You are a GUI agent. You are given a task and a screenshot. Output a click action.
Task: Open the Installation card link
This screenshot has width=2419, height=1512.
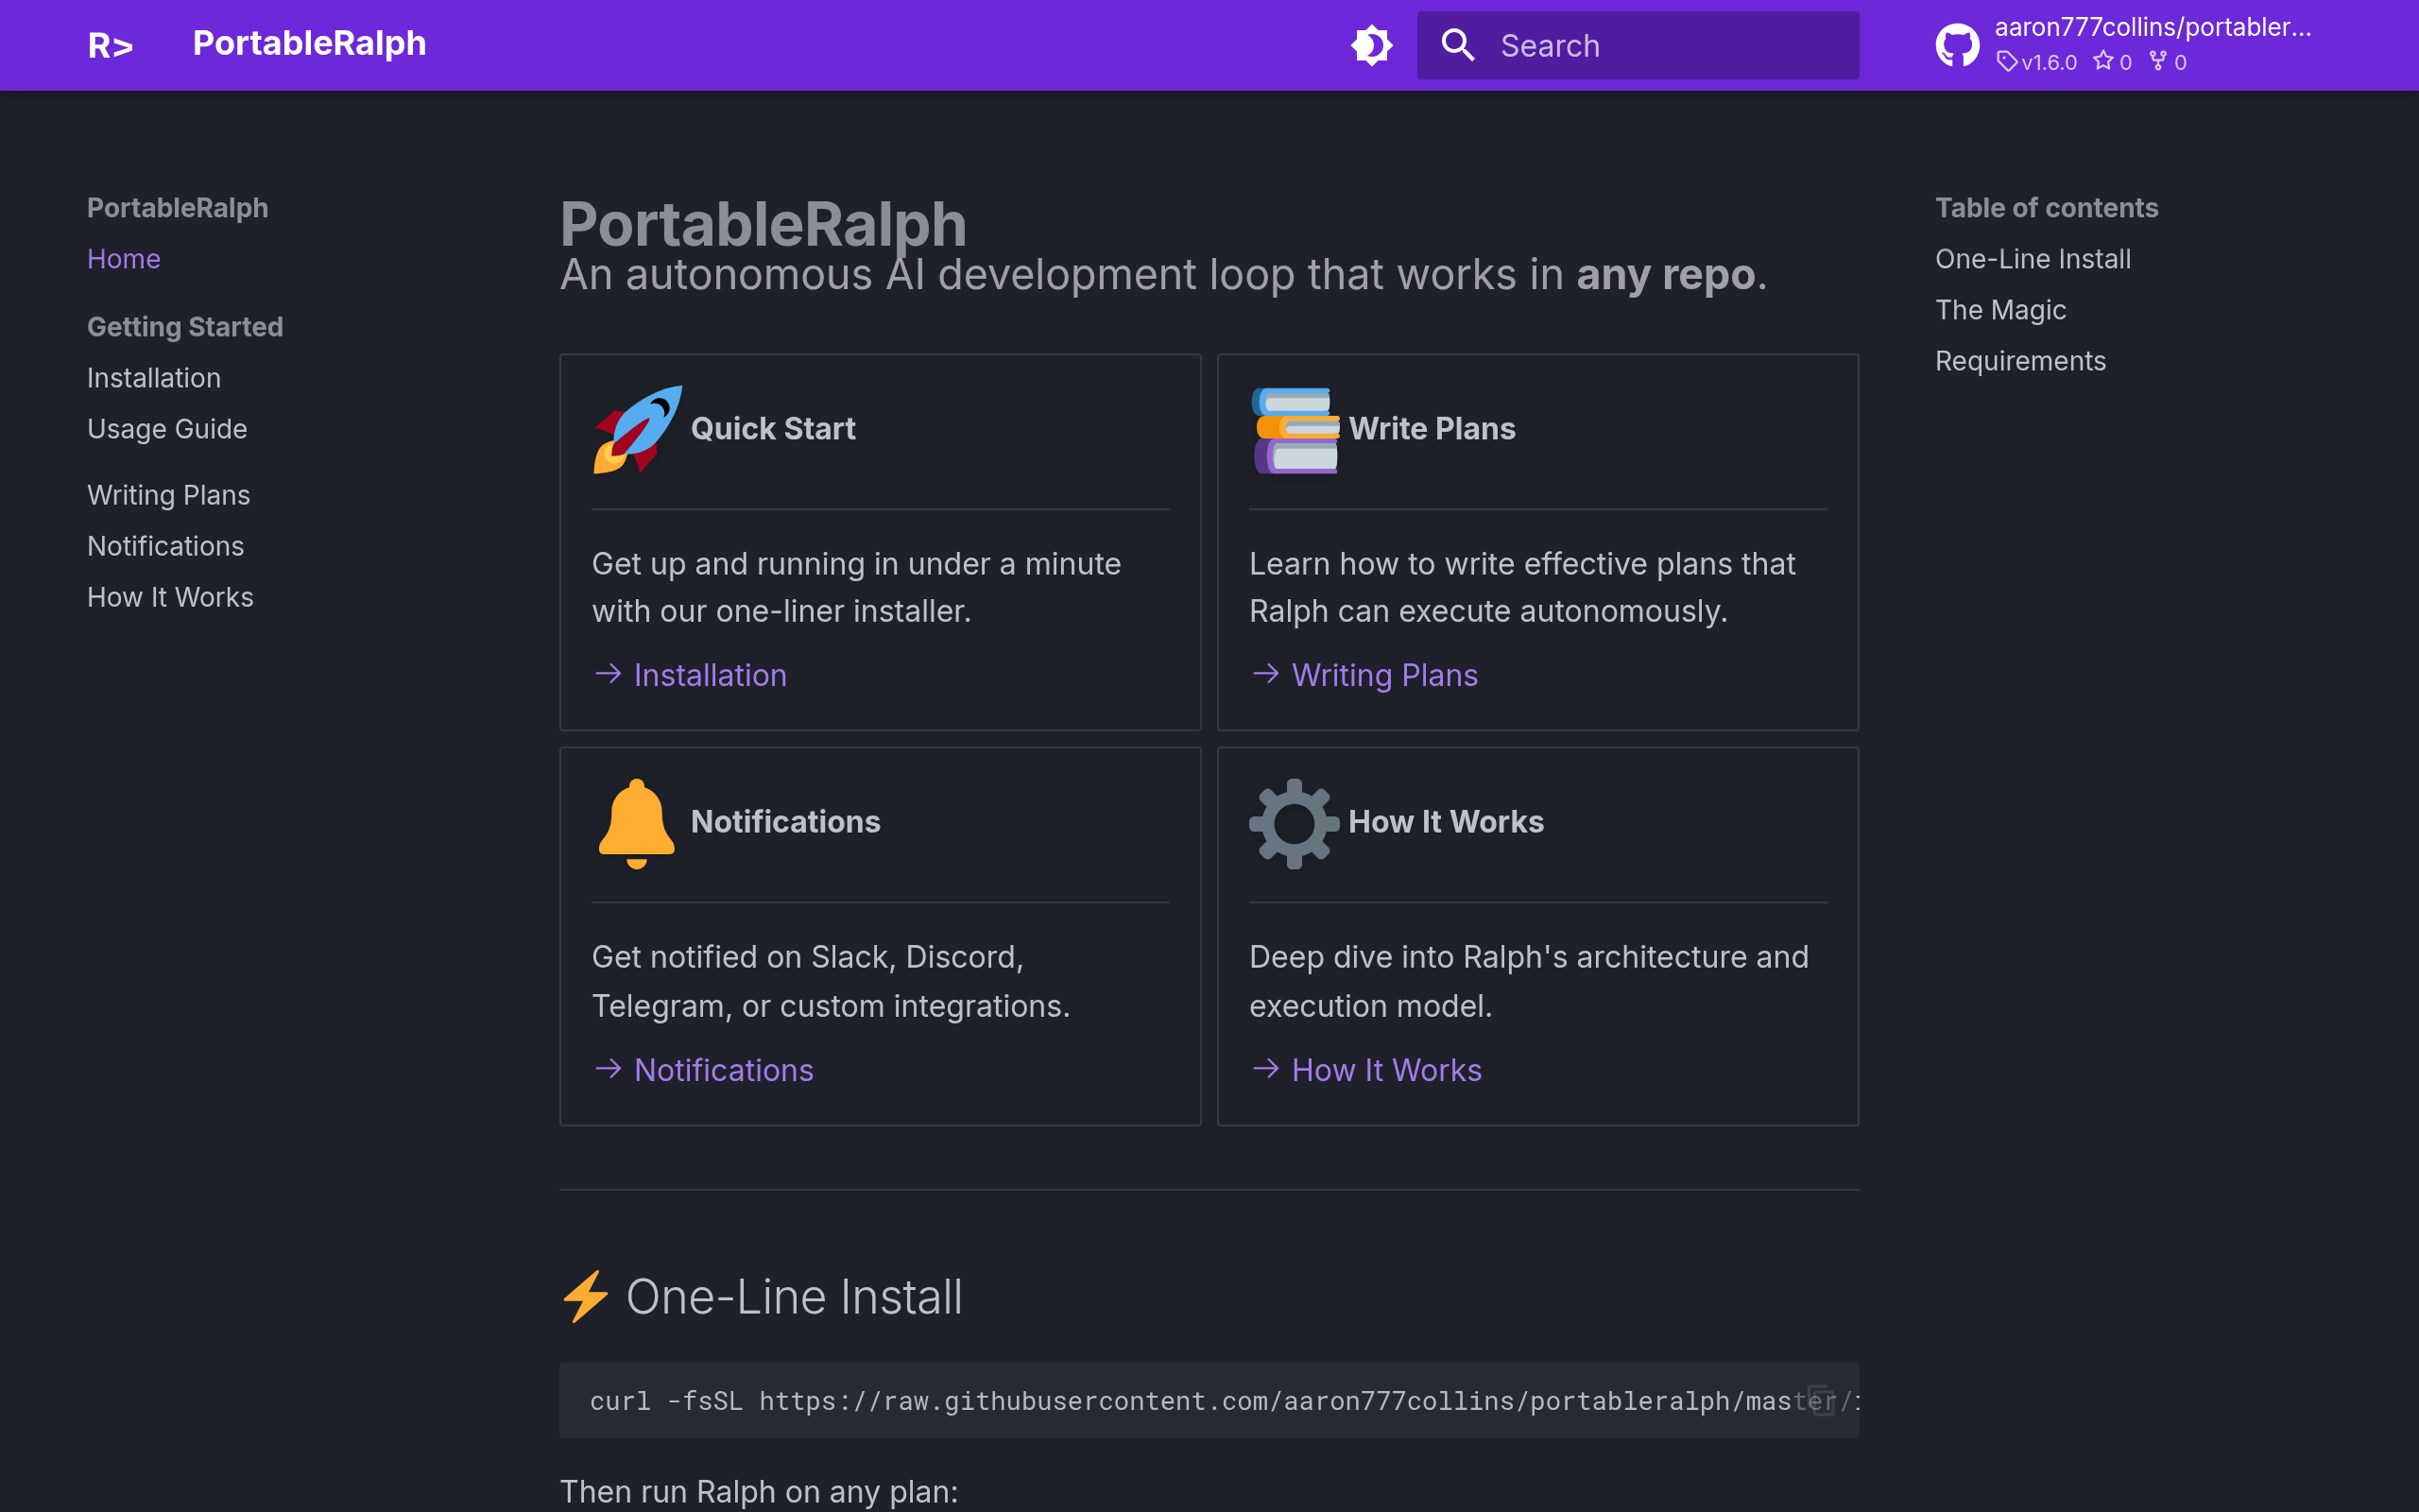pos(710,675)
